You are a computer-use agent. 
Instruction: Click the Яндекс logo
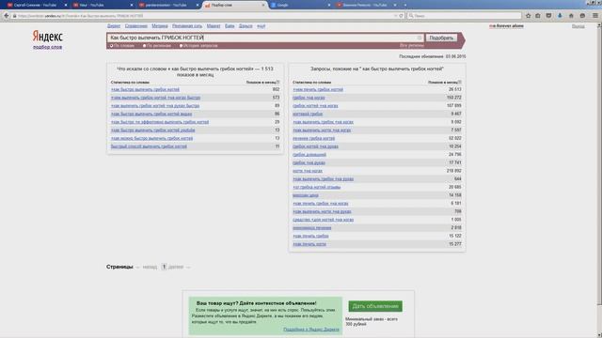(47, 37)
